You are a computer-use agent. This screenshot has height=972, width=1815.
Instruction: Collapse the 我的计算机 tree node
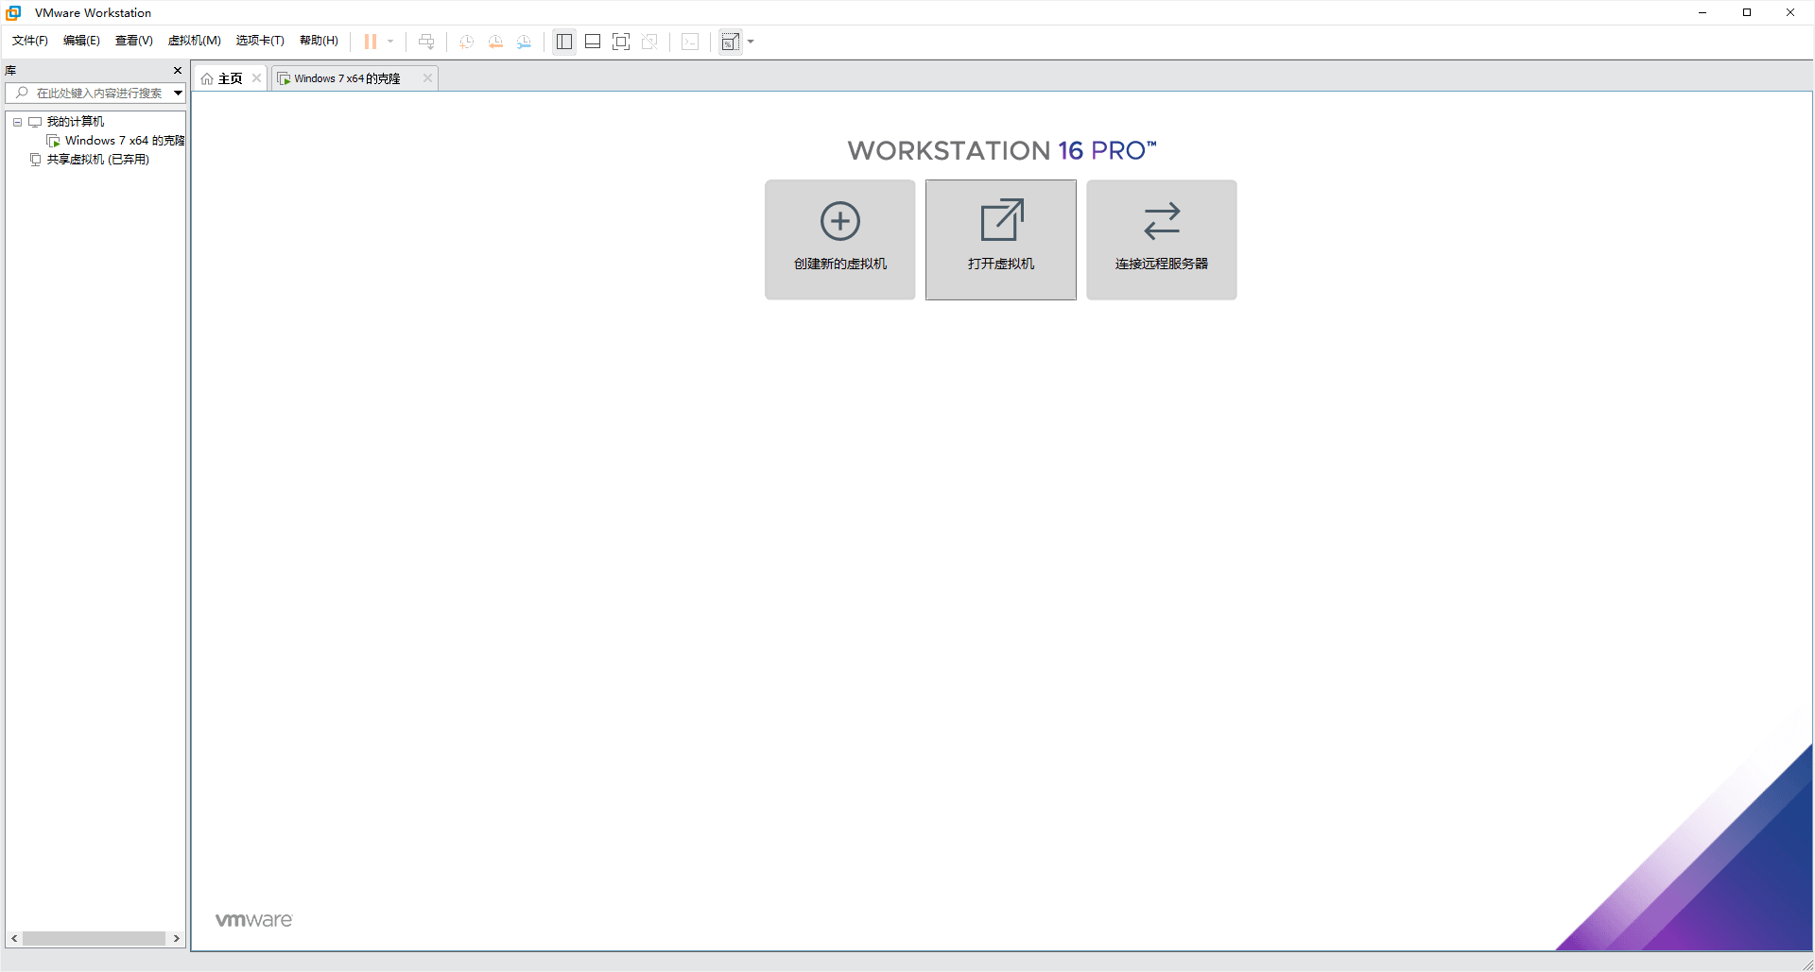pos(17,122)
